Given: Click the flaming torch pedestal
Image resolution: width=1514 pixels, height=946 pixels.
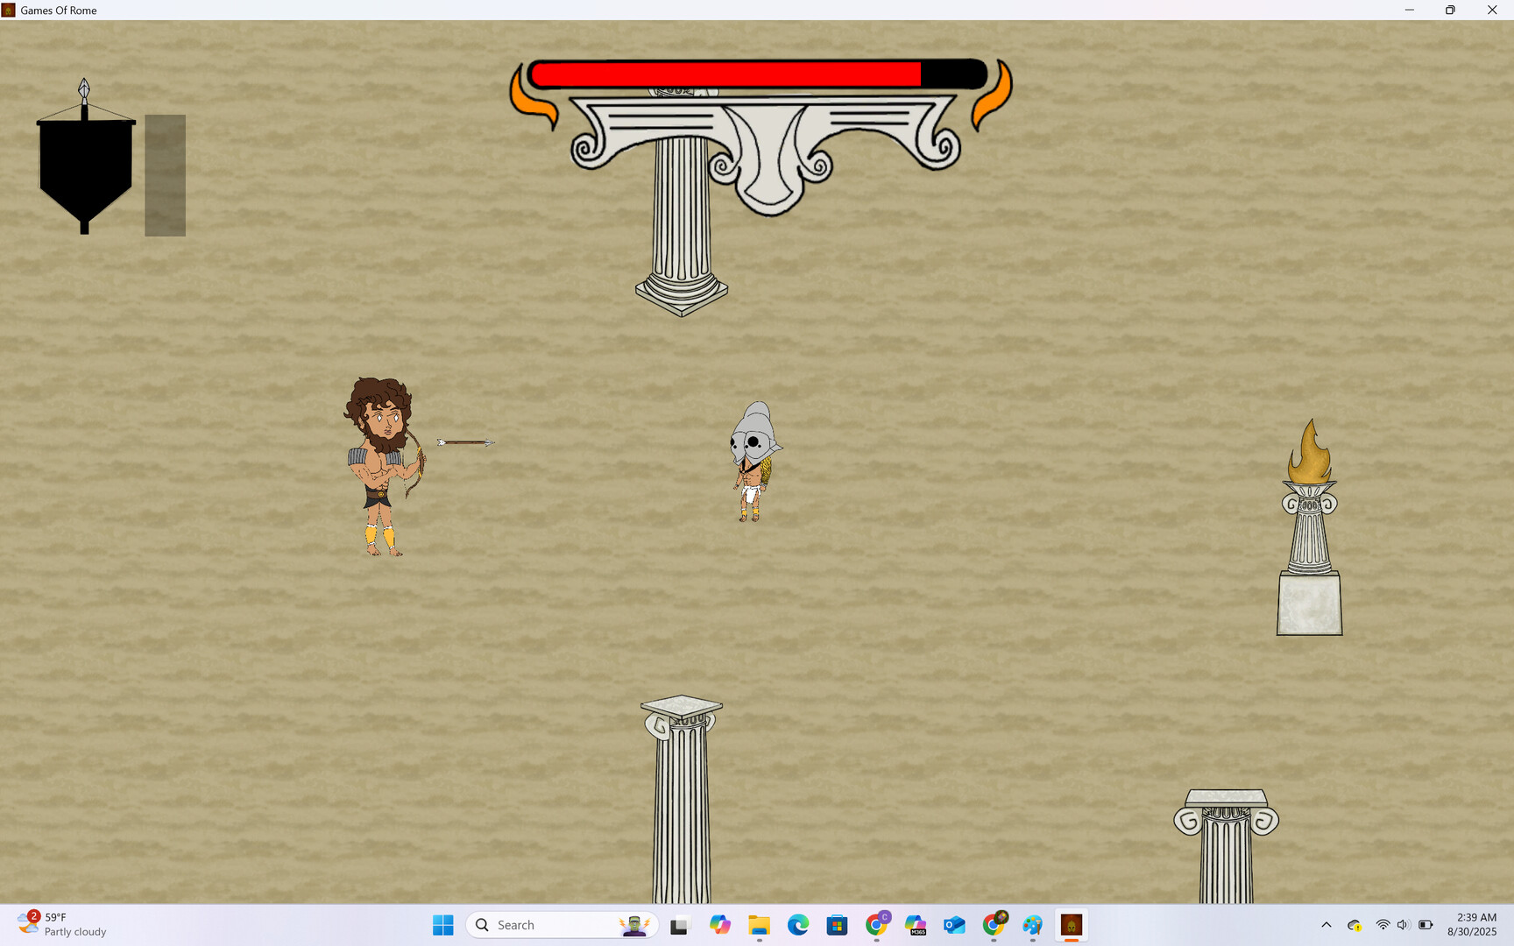Looking at the screenshot, I should [x=1309, y=526].
